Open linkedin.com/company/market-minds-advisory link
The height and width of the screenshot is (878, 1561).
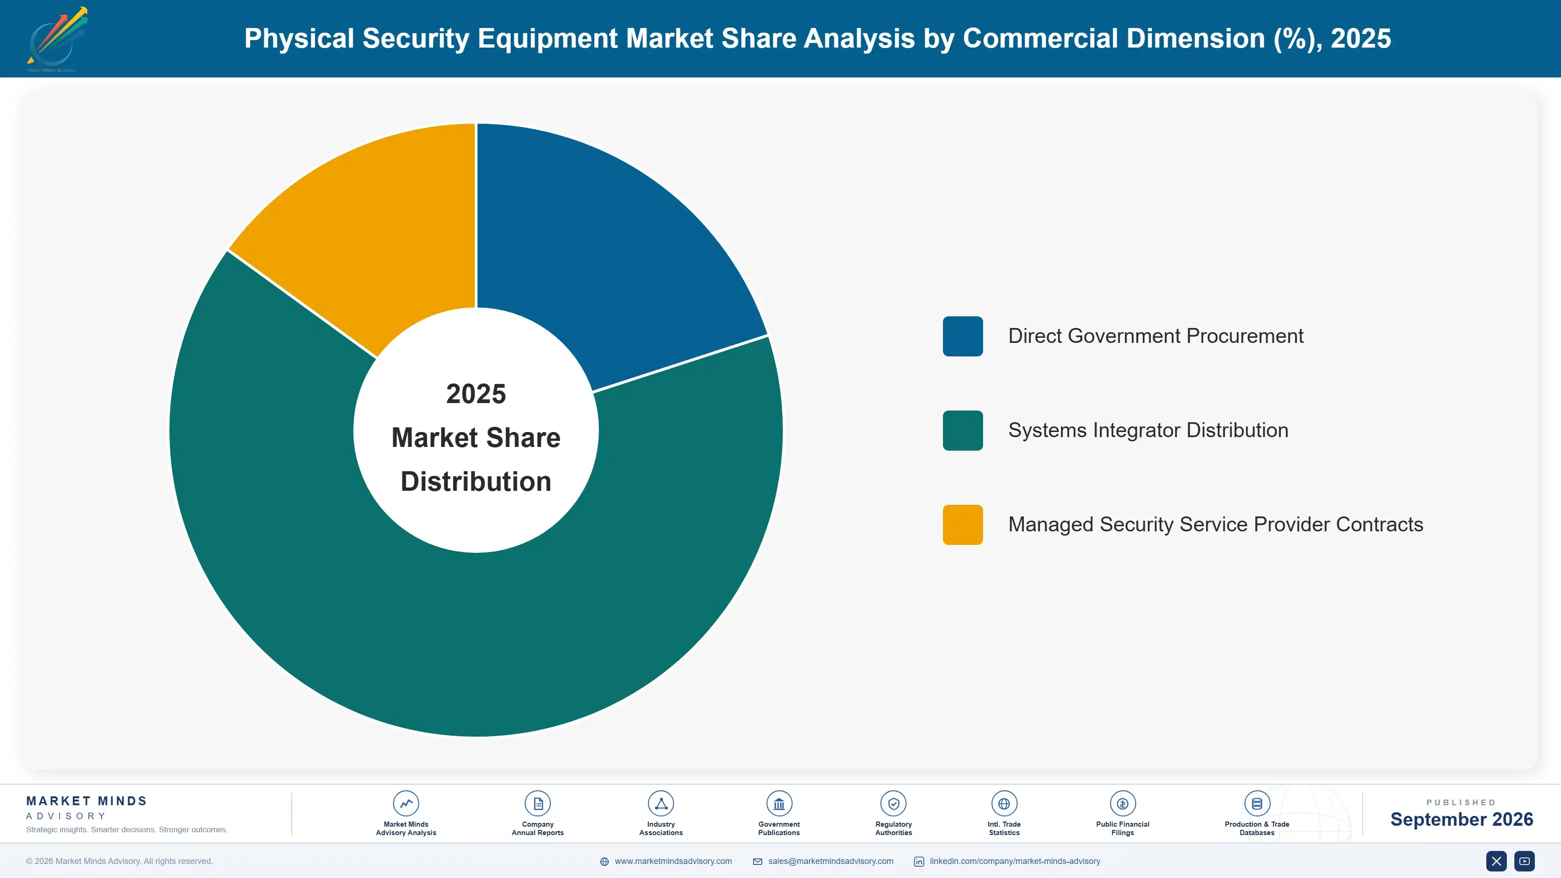(x=1015, y=861)
